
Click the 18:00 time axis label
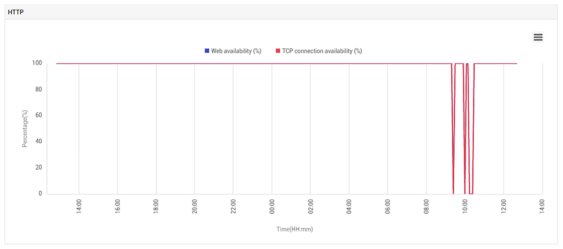coord(156,206)
